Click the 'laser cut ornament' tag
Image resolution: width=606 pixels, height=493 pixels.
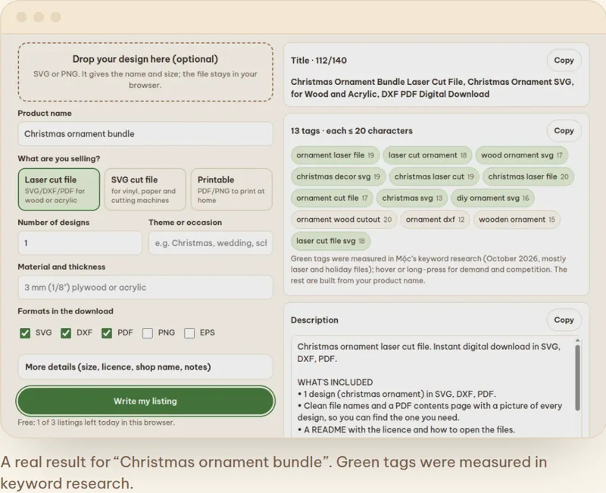point(427,155)
